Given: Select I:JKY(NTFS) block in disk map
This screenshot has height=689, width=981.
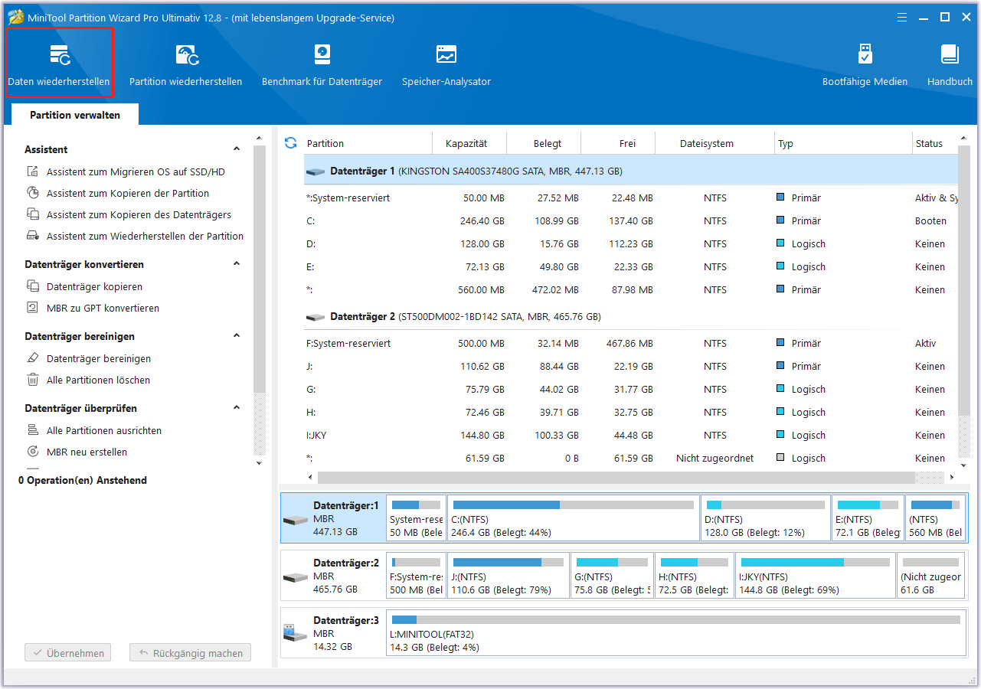Looking at the screenshot, I should click(x=815, y=575).
